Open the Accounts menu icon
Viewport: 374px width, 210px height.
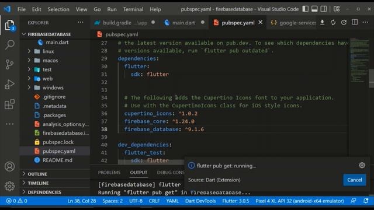coord(9,167)
